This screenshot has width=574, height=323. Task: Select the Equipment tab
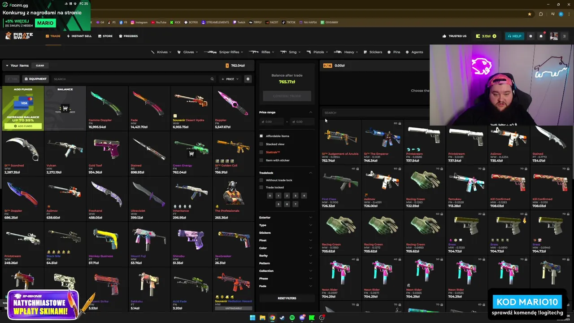coord(35,79)
